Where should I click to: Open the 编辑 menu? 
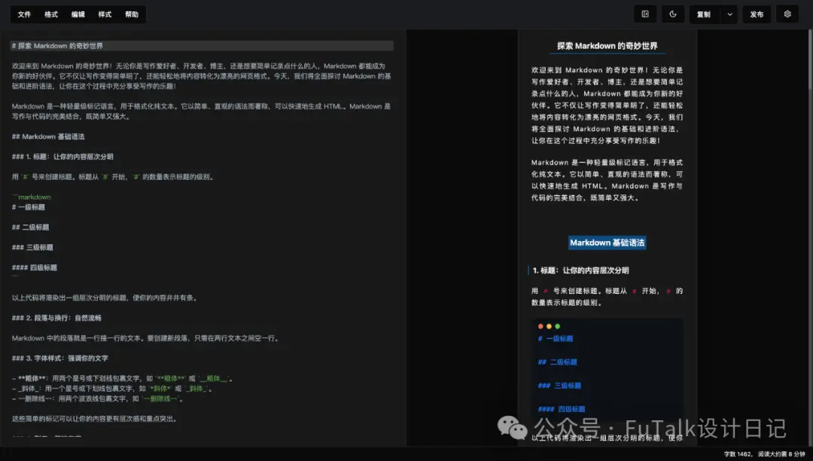78,14
